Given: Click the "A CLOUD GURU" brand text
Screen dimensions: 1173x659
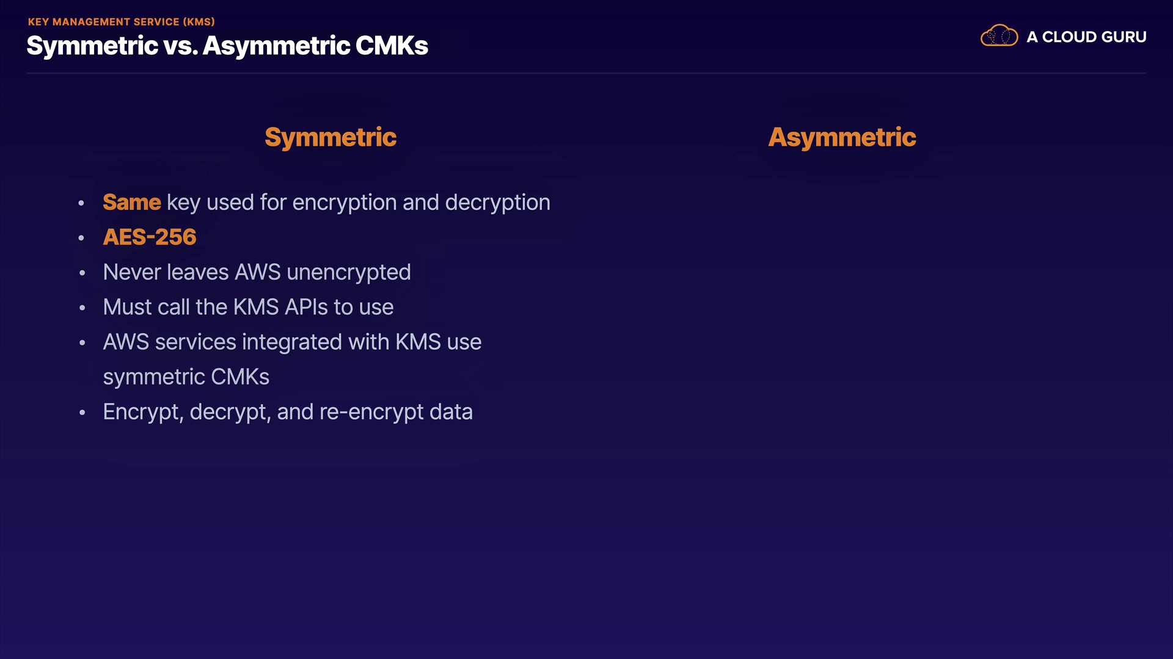Looking at the screenshot, I should 1086,37.
